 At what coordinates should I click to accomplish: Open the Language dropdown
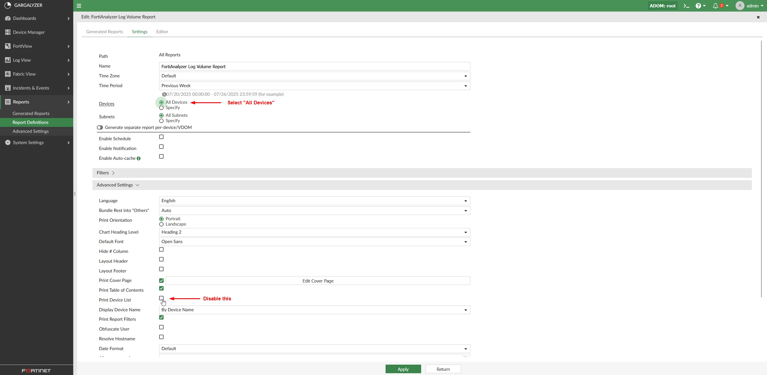314,201
